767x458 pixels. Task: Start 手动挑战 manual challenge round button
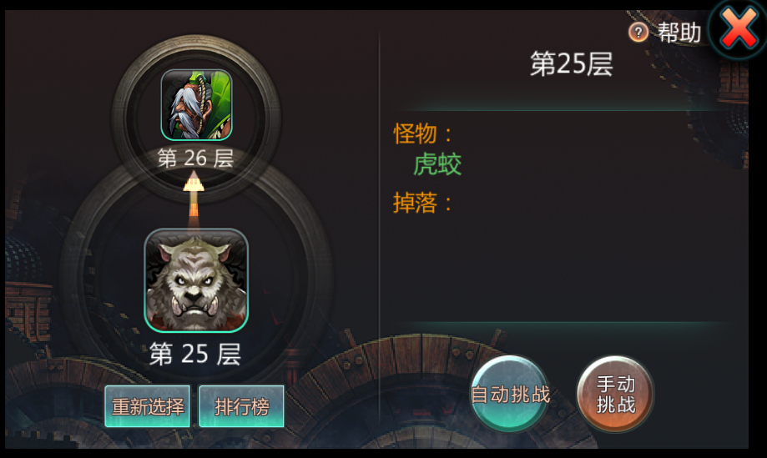(x=615, y=394)
